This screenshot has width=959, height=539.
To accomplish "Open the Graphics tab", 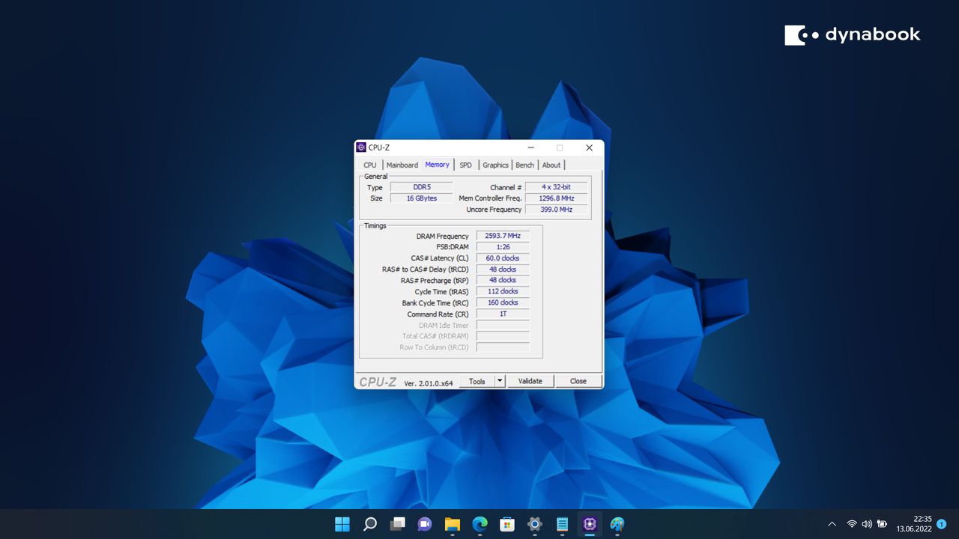I will point(495,165).
